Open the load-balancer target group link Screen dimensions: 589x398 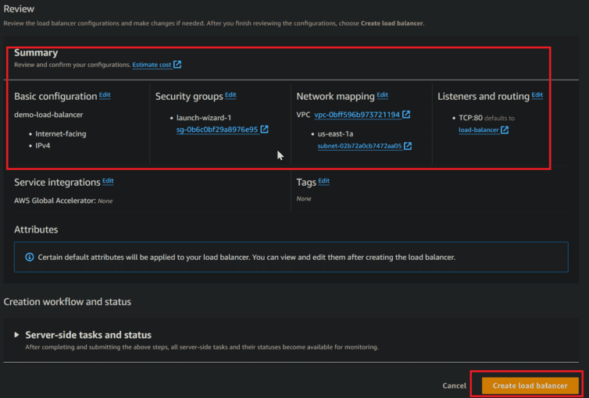tap(479, 130)
